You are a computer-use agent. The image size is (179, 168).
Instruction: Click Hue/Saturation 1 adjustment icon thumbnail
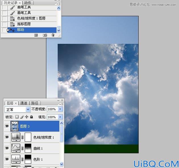pos(16,137)
